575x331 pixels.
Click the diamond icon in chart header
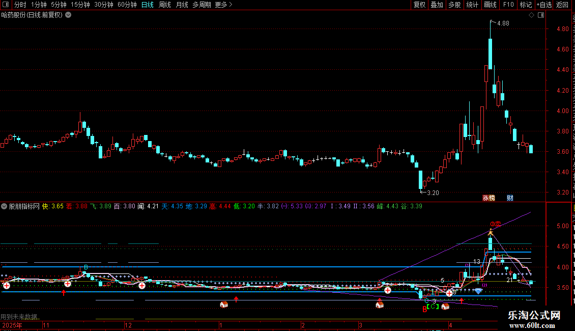pos(531,15)
